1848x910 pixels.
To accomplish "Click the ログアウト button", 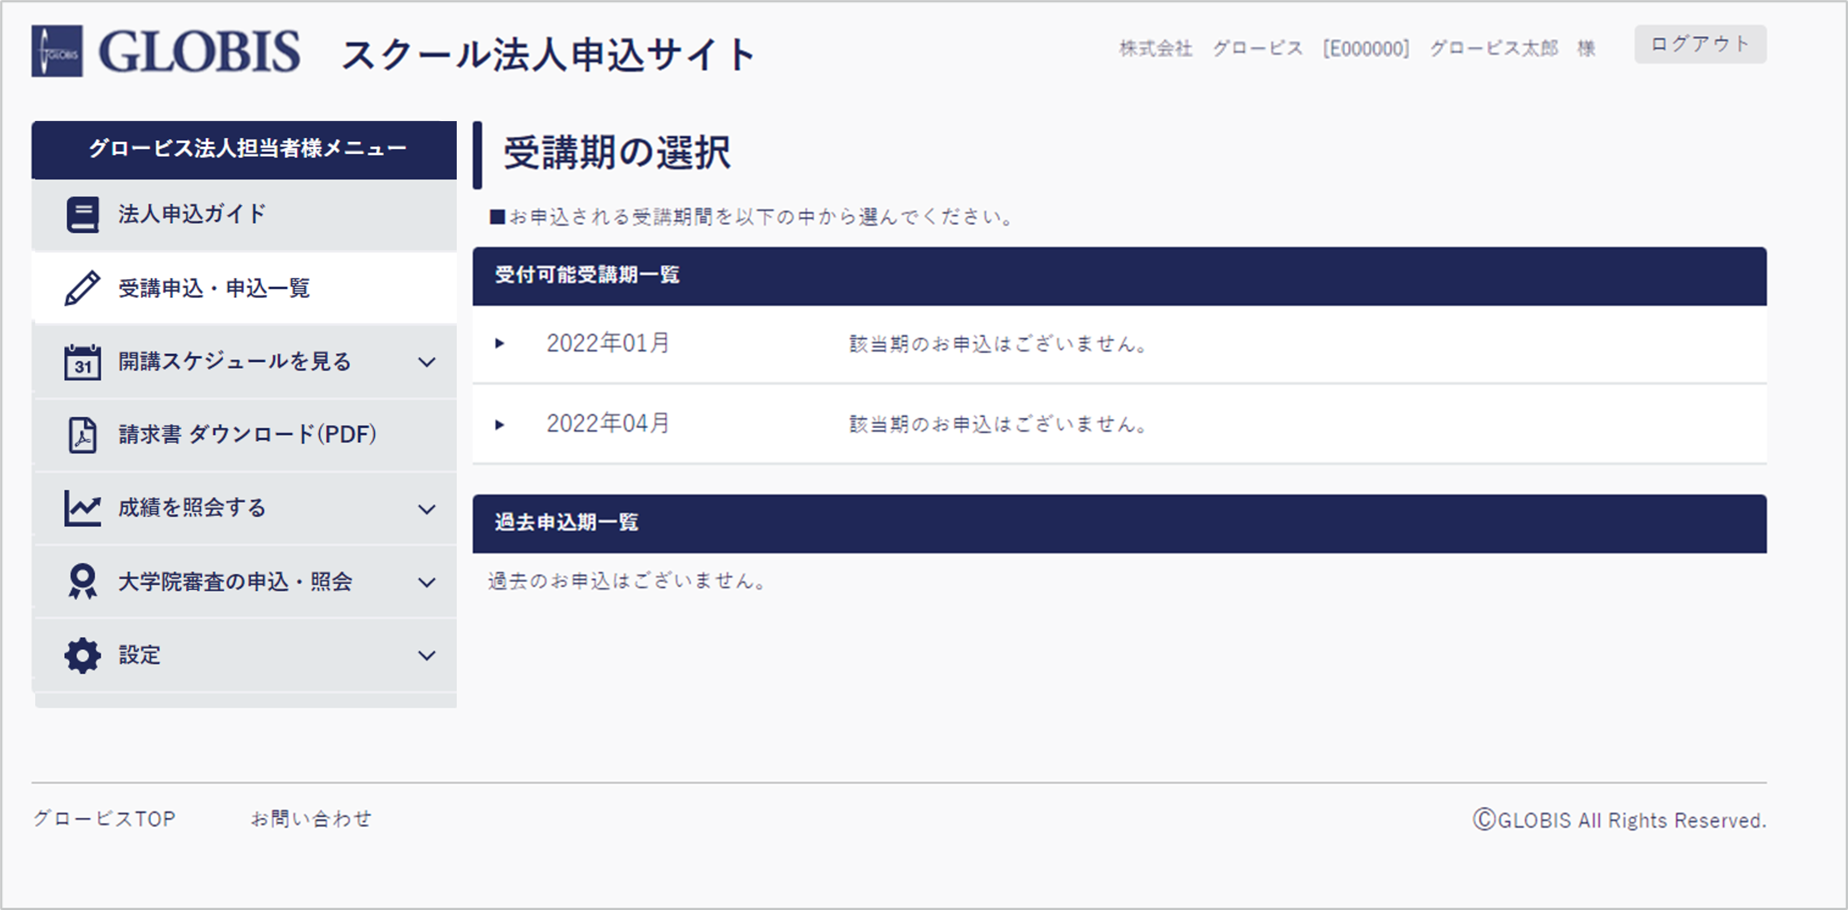I will 1700,44.
